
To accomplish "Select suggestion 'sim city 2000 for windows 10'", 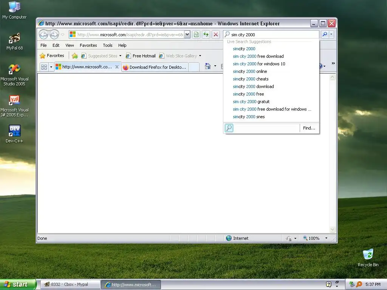I will click(x=271, y=64).
